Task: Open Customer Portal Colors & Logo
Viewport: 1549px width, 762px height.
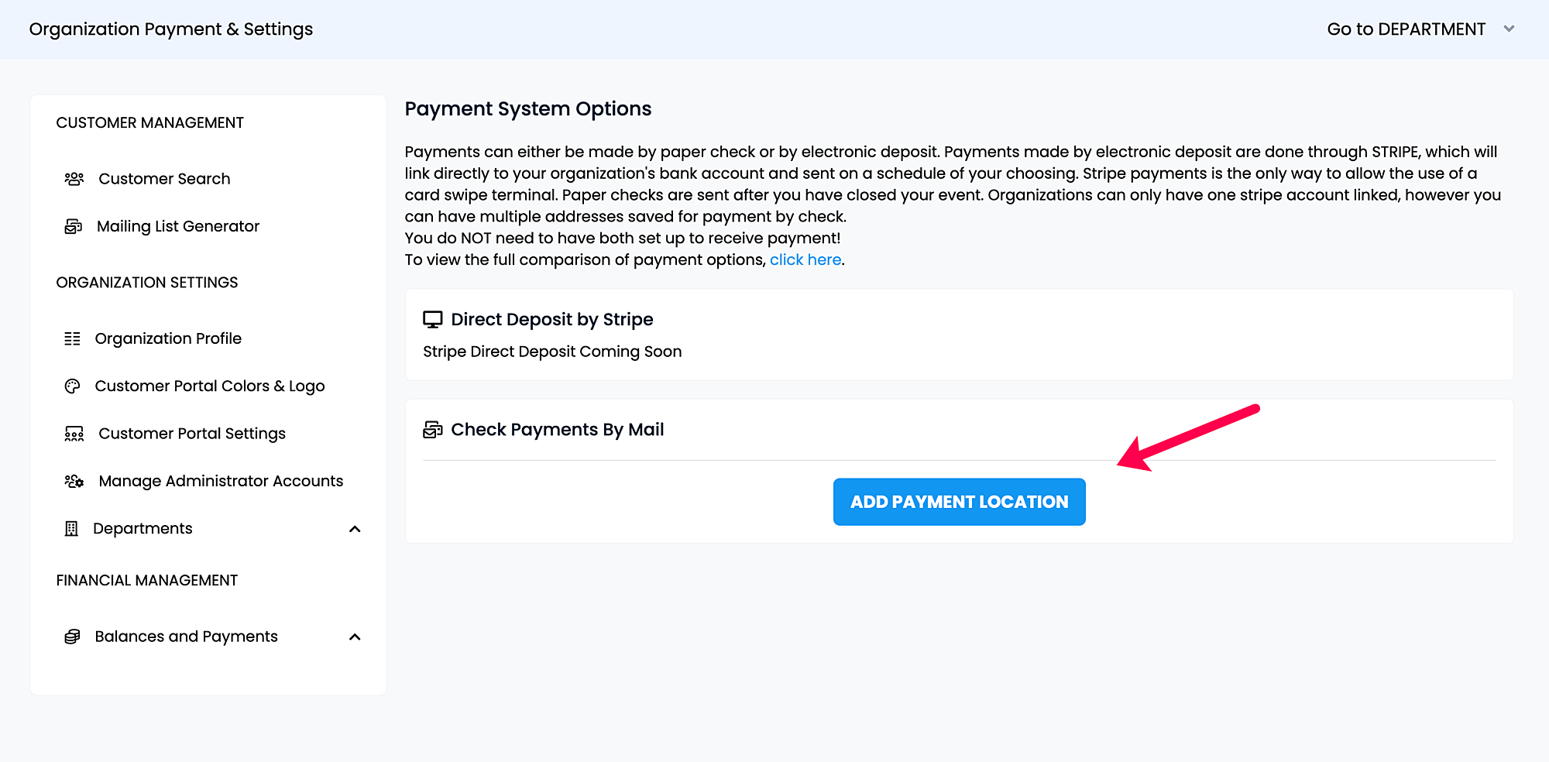Action: click(210, 386)
